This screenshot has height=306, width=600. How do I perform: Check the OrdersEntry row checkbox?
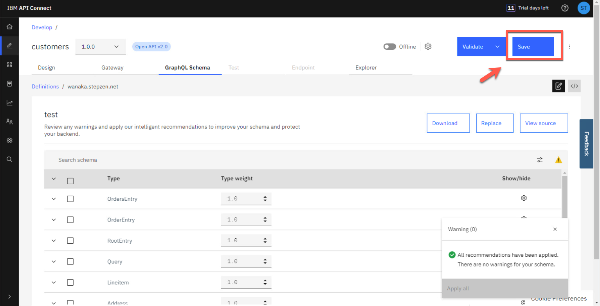(x=70, y=199)
